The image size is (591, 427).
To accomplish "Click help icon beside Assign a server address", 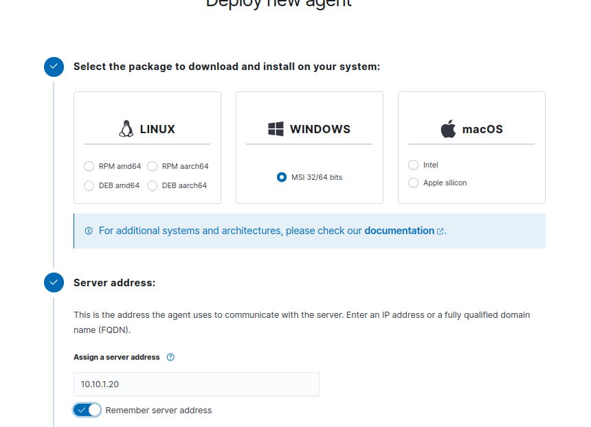I will pos(170,357).
